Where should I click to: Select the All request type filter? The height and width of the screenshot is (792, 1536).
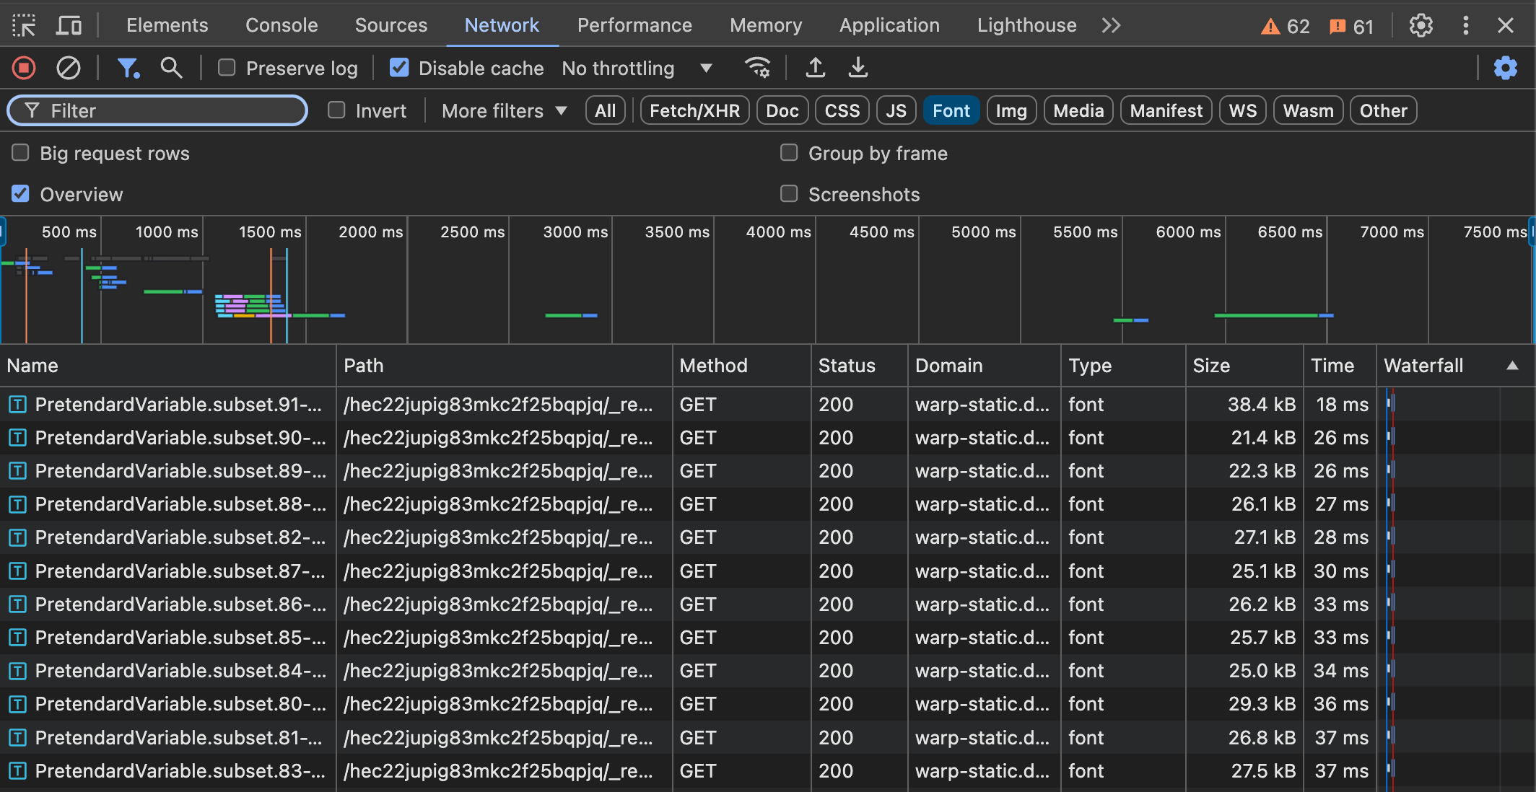point(605,111)
